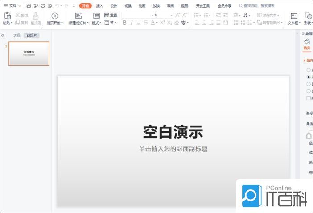Switch to the Design (设计) tab
The image size is (313, 213).
114,6
